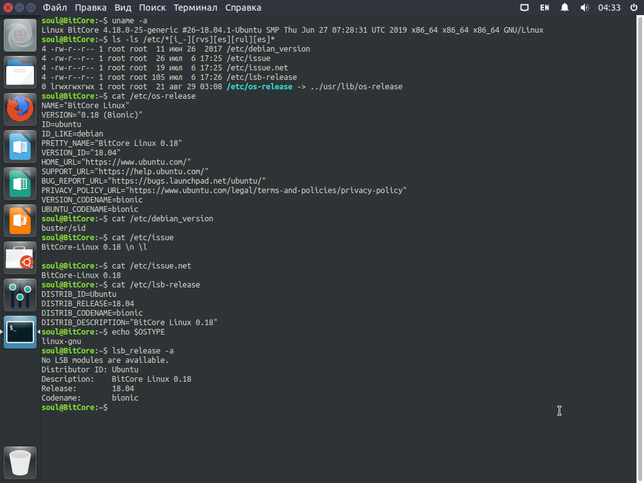Click the 'cat /etc/lsb-release' command text
The width and height of the screenshot is (644, 483).
point(156,285)
